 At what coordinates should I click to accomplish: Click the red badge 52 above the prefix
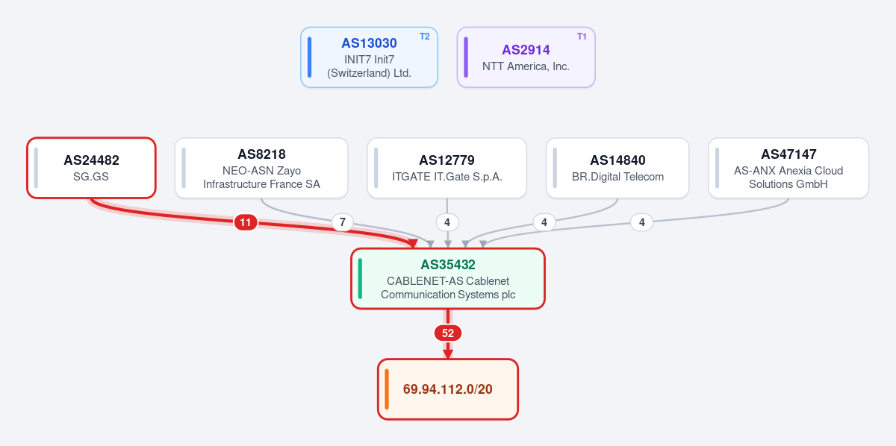coord(448,333)
